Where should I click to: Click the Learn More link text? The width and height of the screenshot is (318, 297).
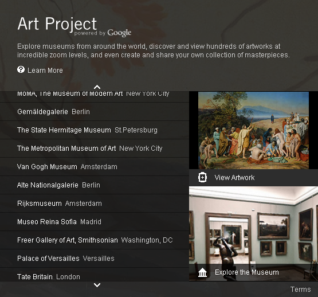click(45, 71)
